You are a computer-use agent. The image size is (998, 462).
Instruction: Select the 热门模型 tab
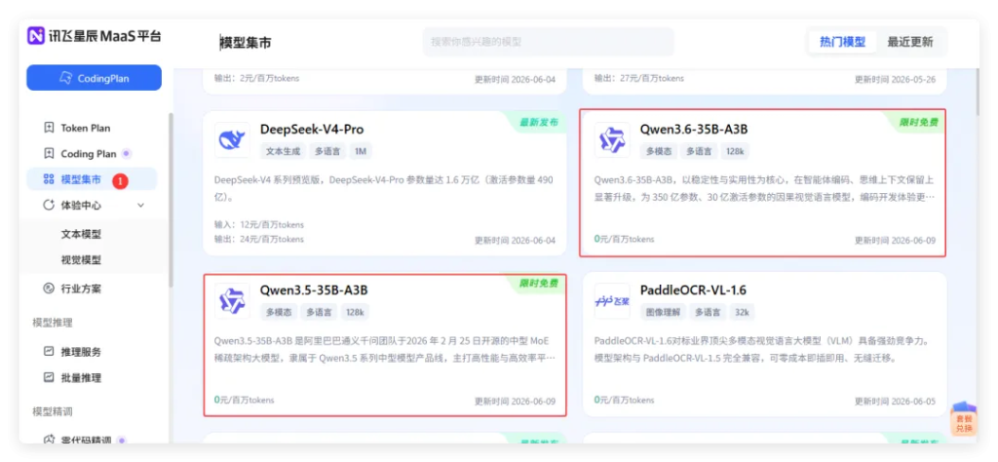[x=843, y=42]
